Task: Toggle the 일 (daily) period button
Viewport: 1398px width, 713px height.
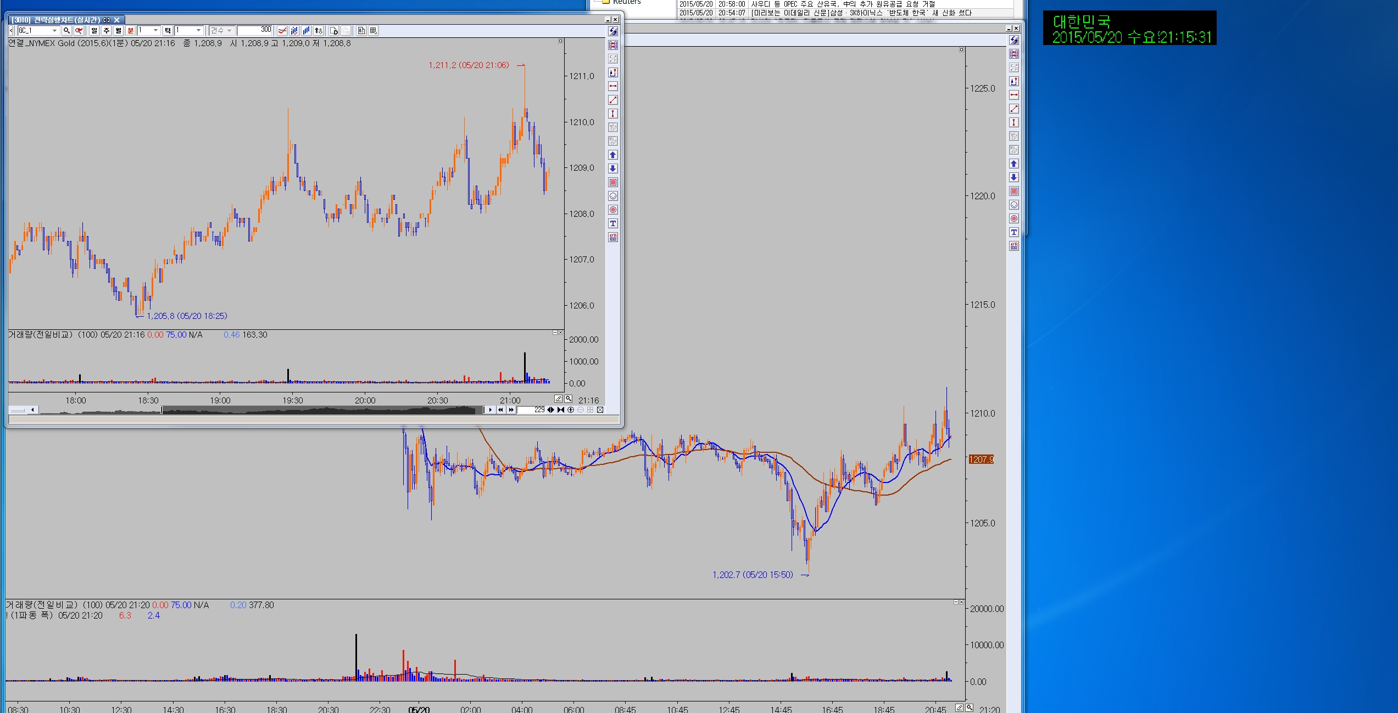Action: click(94, 31)
